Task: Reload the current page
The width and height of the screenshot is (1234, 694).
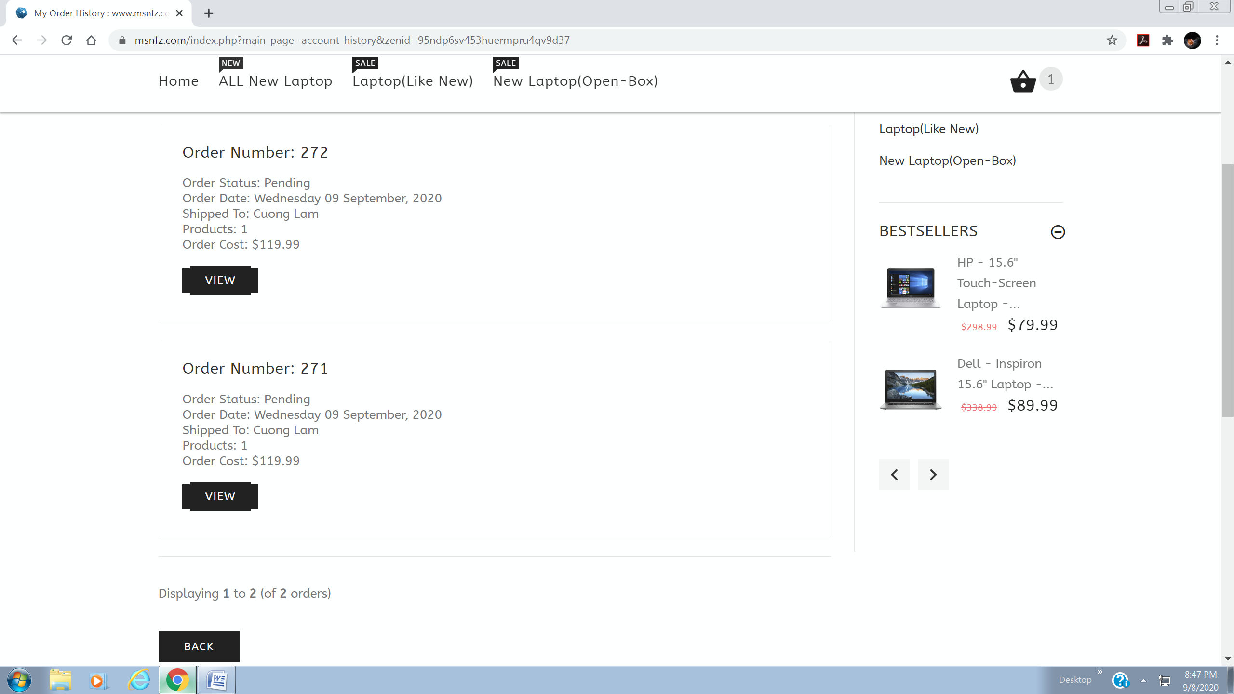Action: tap(67, 40)
